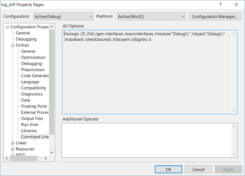Screen dimensions: 245x176
Task: Select the External Procedures page
Action: click(35, 112)
